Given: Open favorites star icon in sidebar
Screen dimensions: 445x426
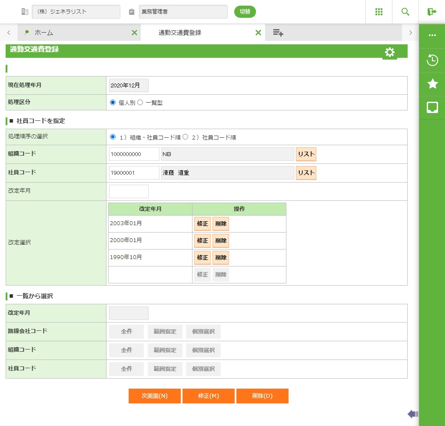Looking at the screenshot, I should 432,84.
